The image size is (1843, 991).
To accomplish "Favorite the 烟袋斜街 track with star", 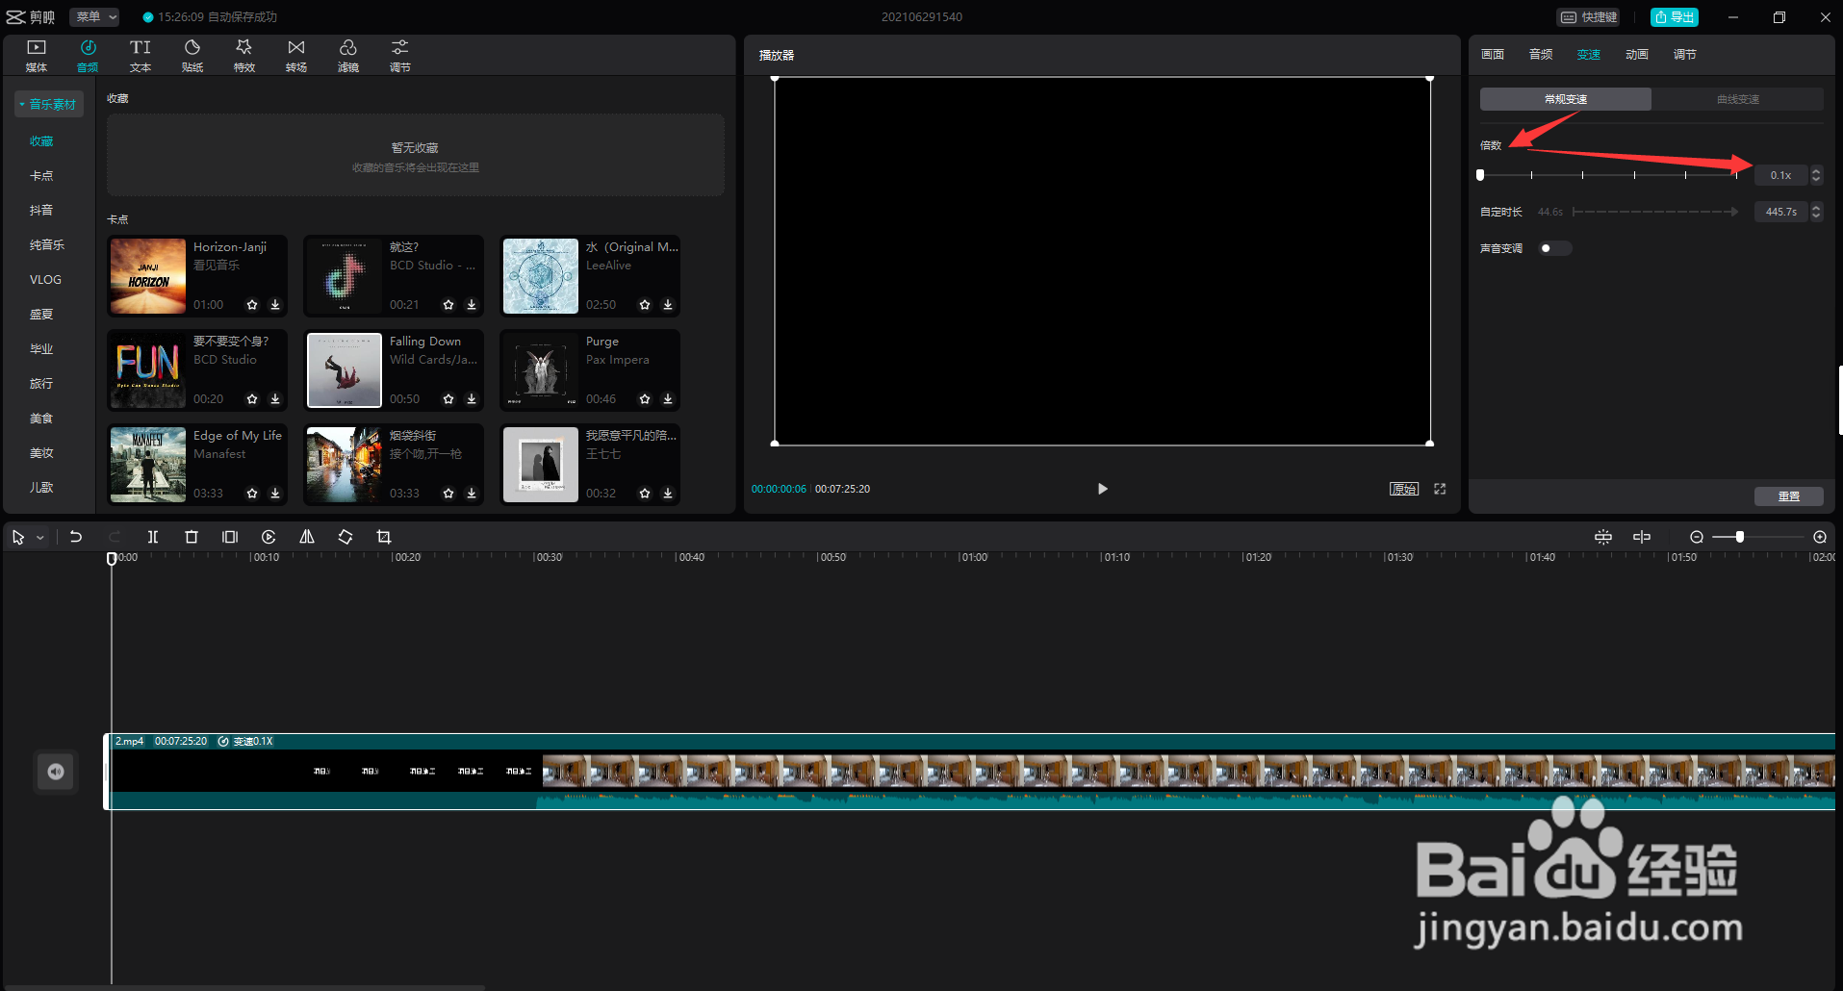I will 448,494.
